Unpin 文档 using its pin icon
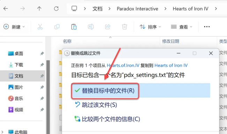The width and height of the screenshot is (227, 134). pyautogui.click(x=42, y=76)
